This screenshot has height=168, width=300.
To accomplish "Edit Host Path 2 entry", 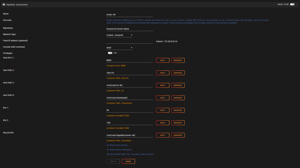I will click(163, 73).
